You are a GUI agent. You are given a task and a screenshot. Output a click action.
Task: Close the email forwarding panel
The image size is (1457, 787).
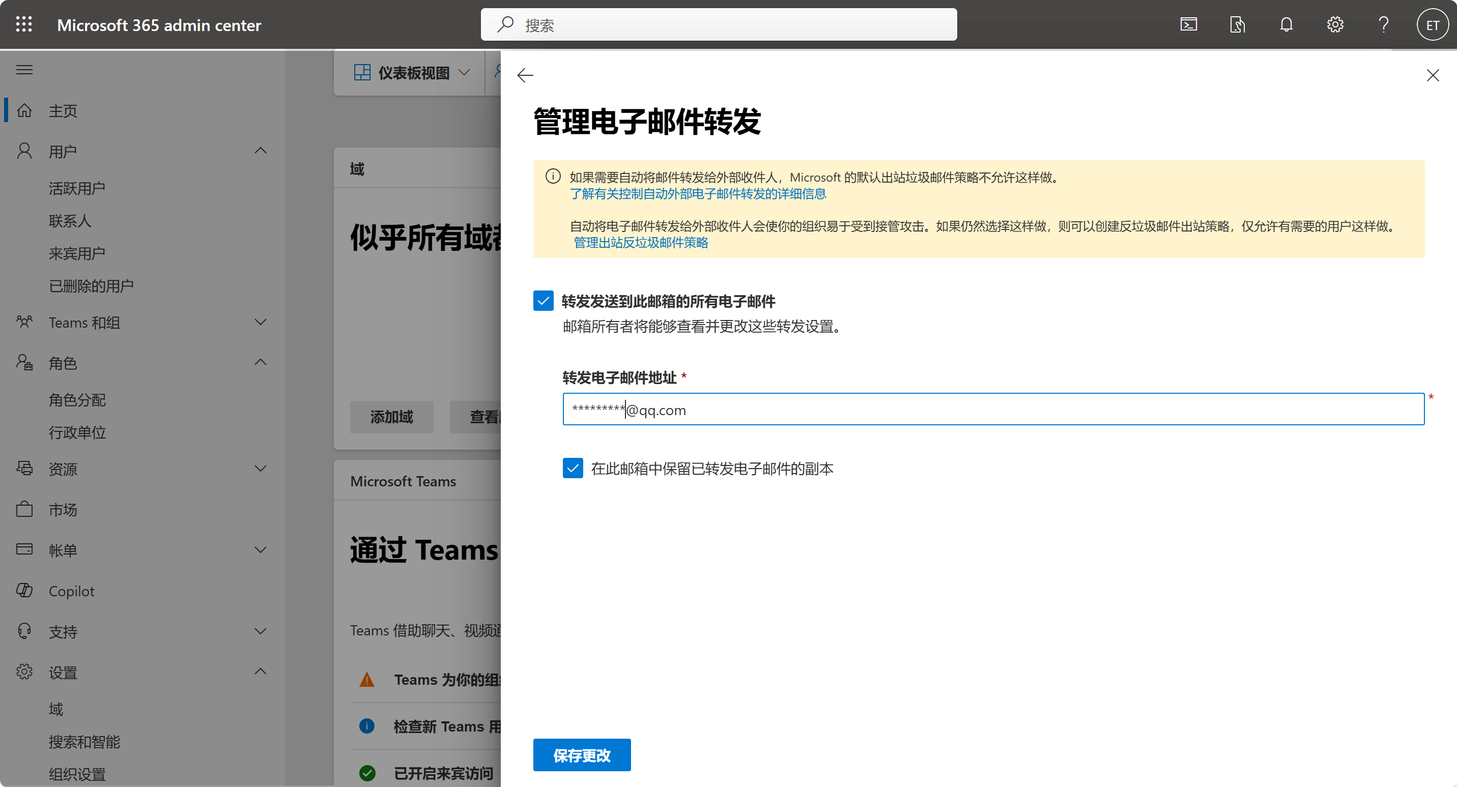[x=1433, y=75]
